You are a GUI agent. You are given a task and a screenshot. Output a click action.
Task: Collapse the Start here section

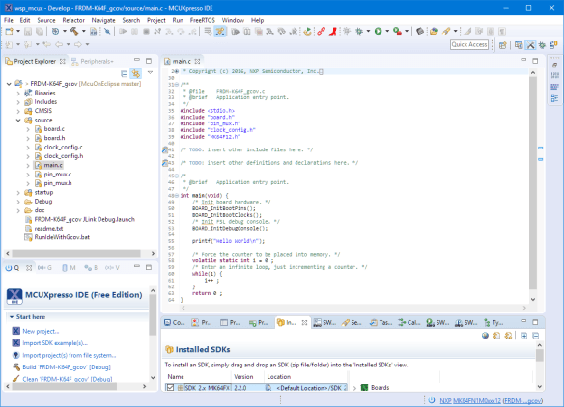tap(12, 317)
